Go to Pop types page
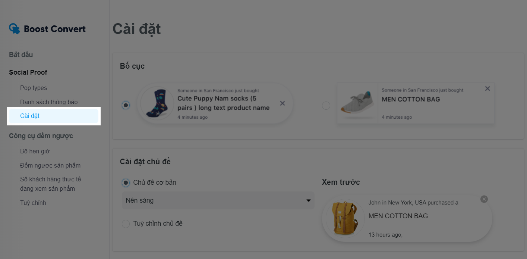This screenshot has width=527, height=259. pyautogui.click(x=34, y=88)
